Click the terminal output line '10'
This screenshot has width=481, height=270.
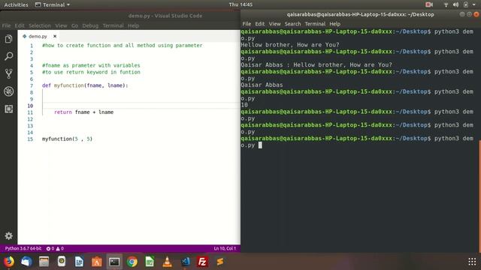click(x=244, y=105)
